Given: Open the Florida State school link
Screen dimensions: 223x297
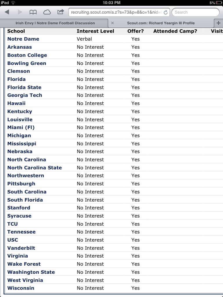Looking at the screenshot, I should pos(24,87).
